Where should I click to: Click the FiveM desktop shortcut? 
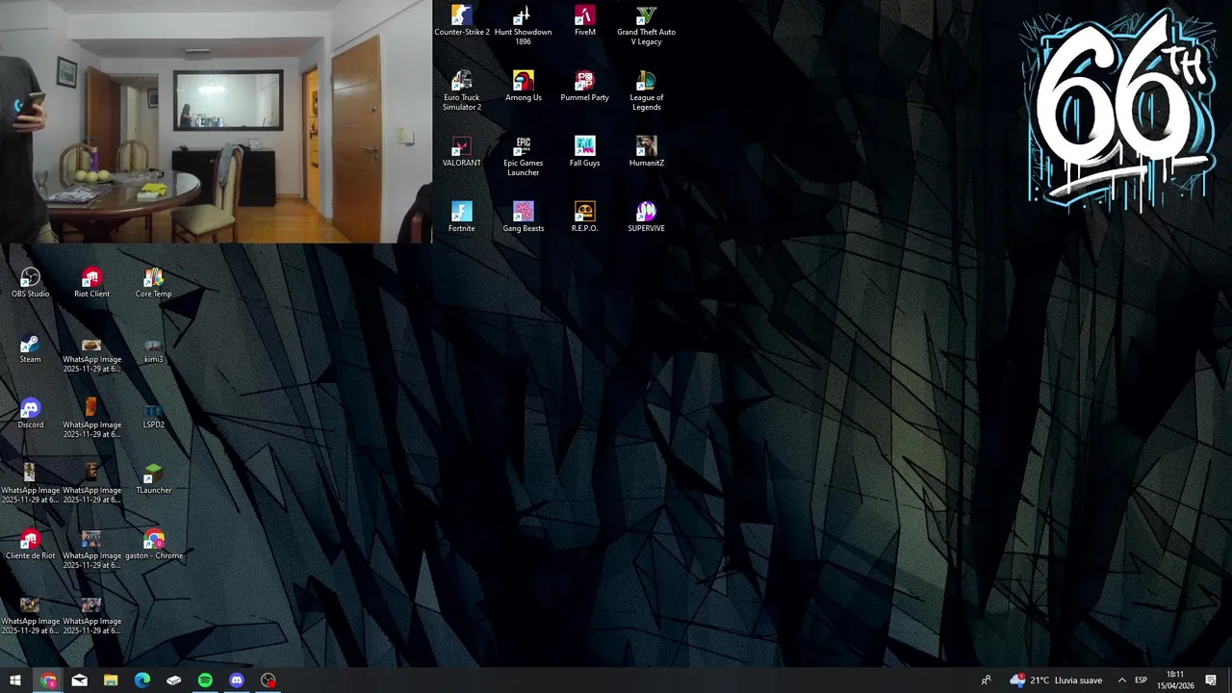pyautogui.click(x=585, y=22)
